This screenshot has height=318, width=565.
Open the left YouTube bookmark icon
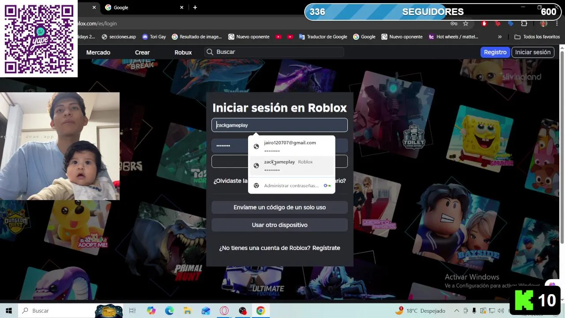279,37
